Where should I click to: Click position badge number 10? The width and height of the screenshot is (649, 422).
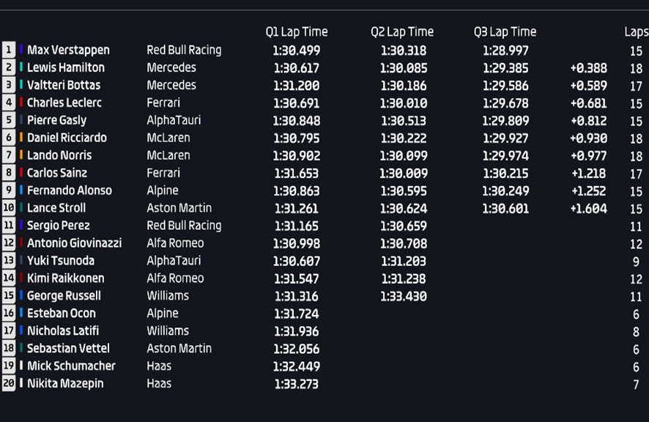[x=8, y=207]
